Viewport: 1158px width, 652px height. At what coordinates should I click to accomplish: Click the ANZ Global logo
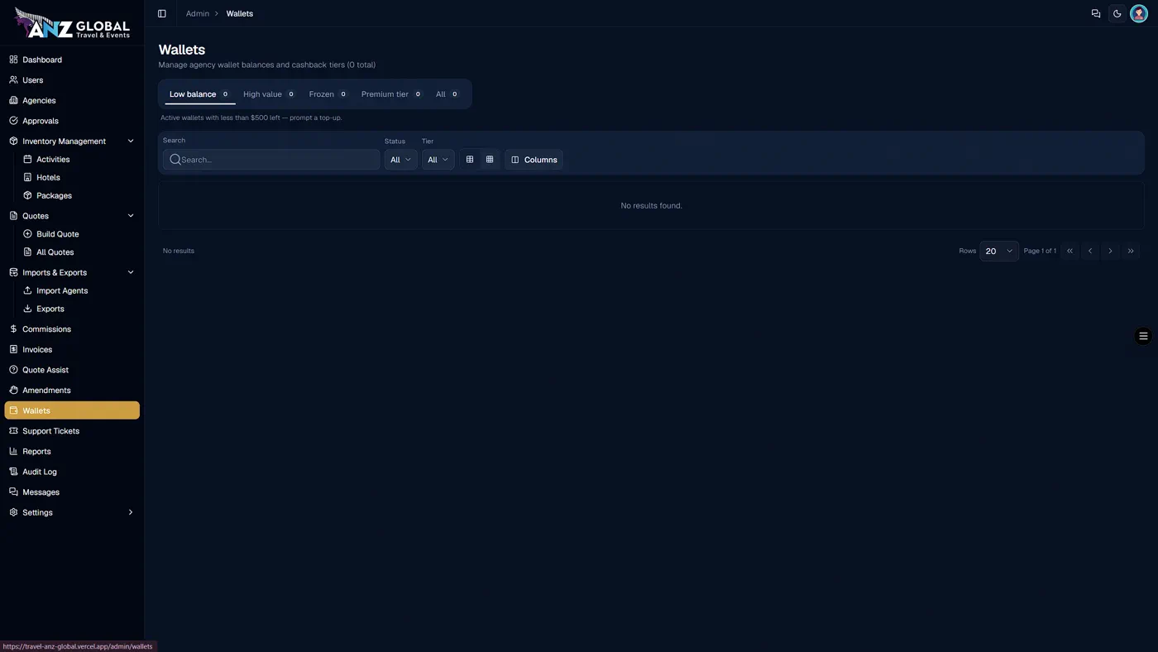[x=72, y=24]
